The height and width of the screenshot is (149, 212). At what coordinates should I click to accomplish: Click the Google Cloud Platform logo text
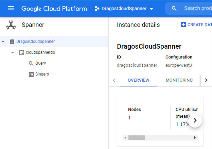click(x=54, y=9)
